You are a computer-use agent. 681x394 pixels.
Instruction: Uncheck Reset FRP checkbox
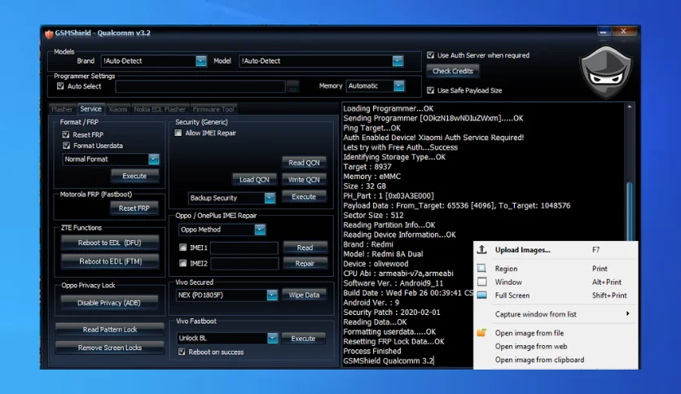pyautogui.click(x=66, y=134)
